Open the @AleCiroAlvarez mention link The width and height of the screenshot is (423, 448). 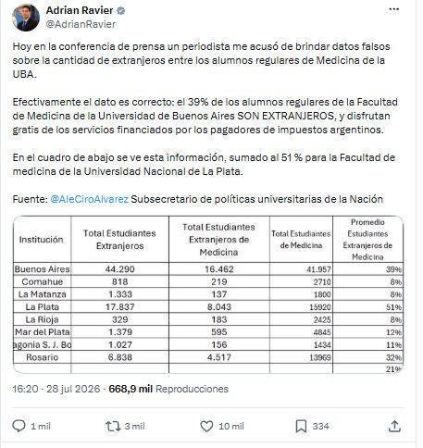[x=89, y=199]
